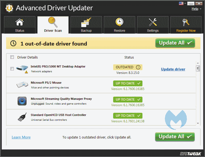Select the Driver Scan tab

pos(53,25)
